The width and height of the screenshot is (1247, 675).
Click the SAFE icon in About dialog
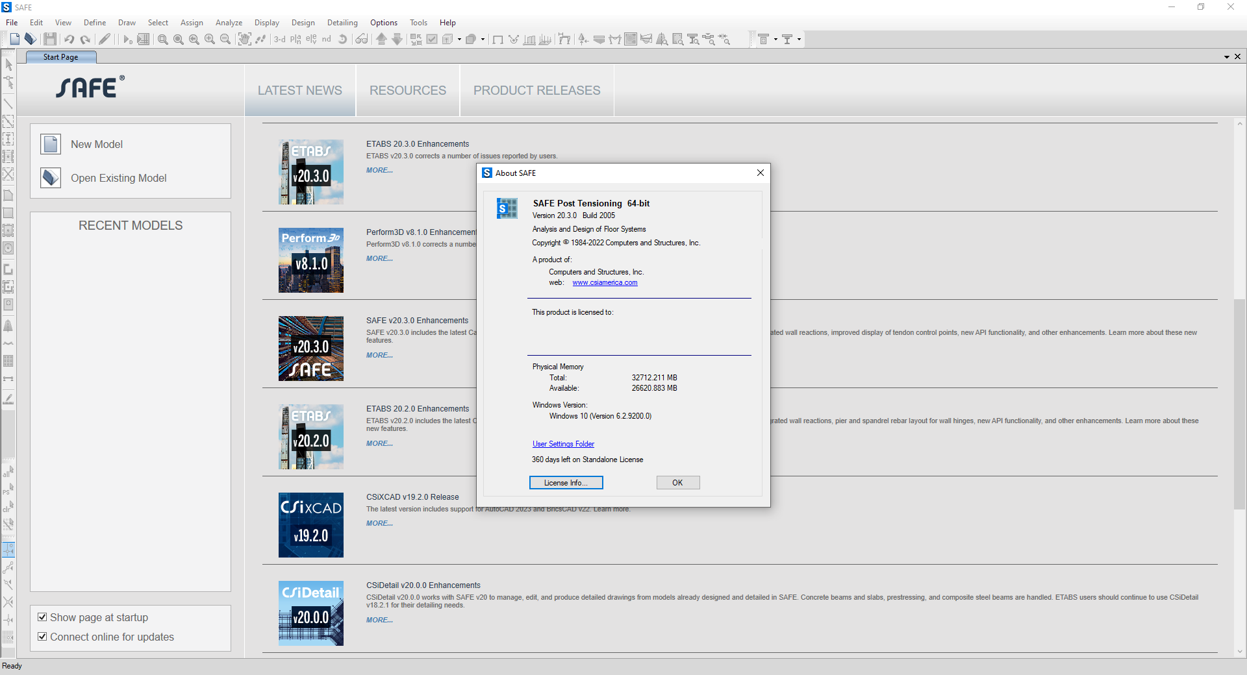click(x=507, y=208)
